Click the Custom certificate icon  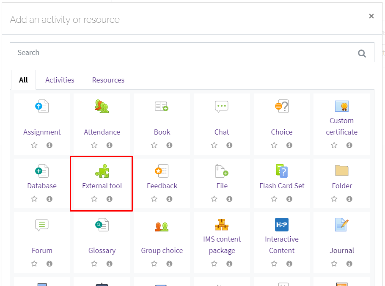coord(342,106)
